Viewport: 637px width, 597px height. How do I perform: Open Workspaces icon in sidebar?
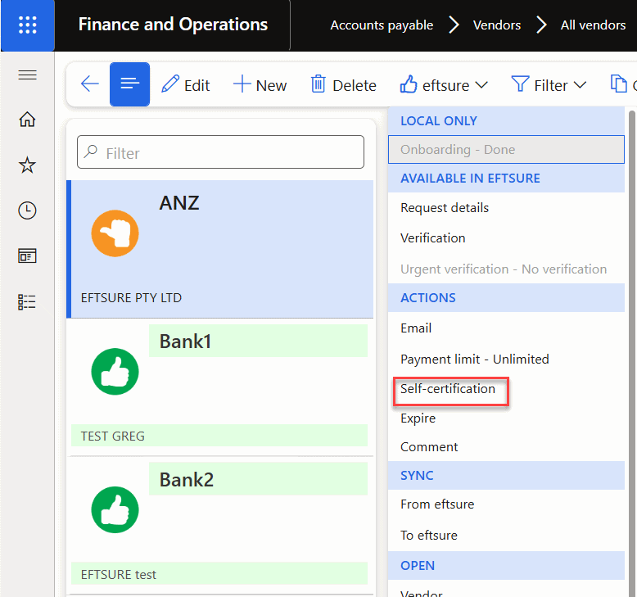point(27,256)
